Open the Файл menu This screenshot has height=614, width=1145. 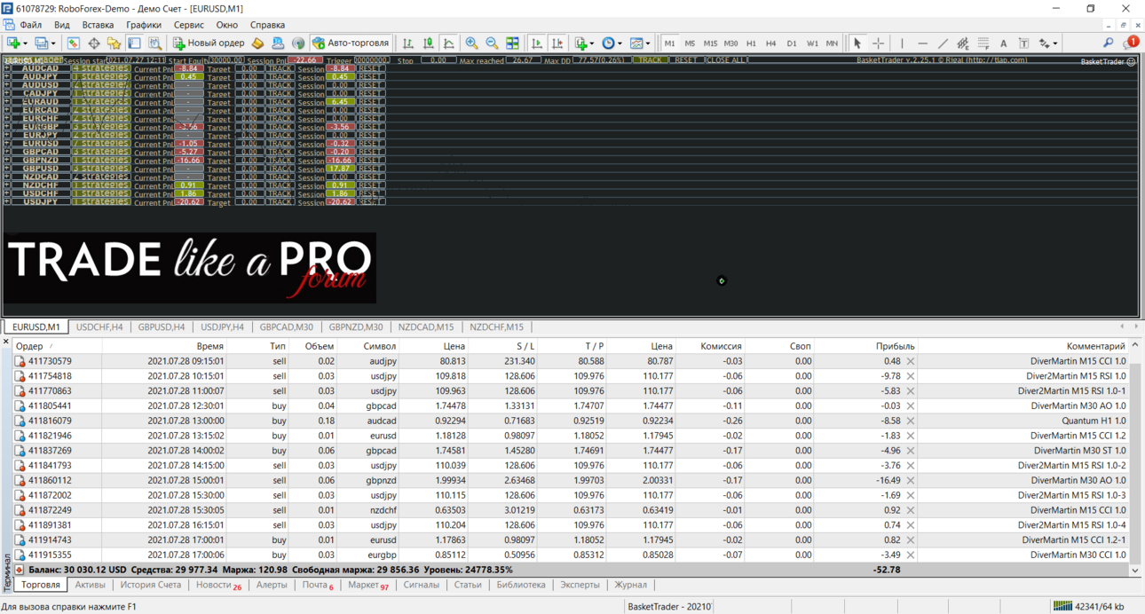[x=30, y=25]
